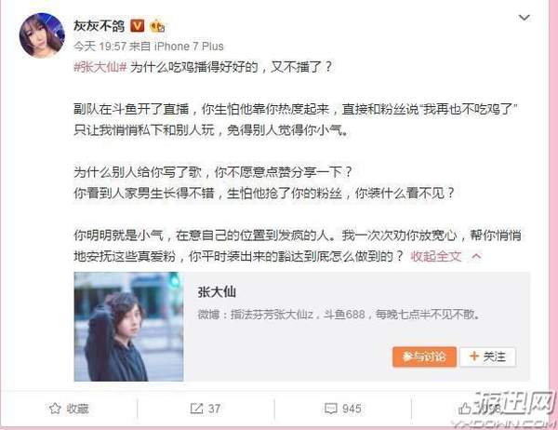This screenshot has height=430, width=558.
Task: Open the 945 comments count
Action: pos(352,409)
